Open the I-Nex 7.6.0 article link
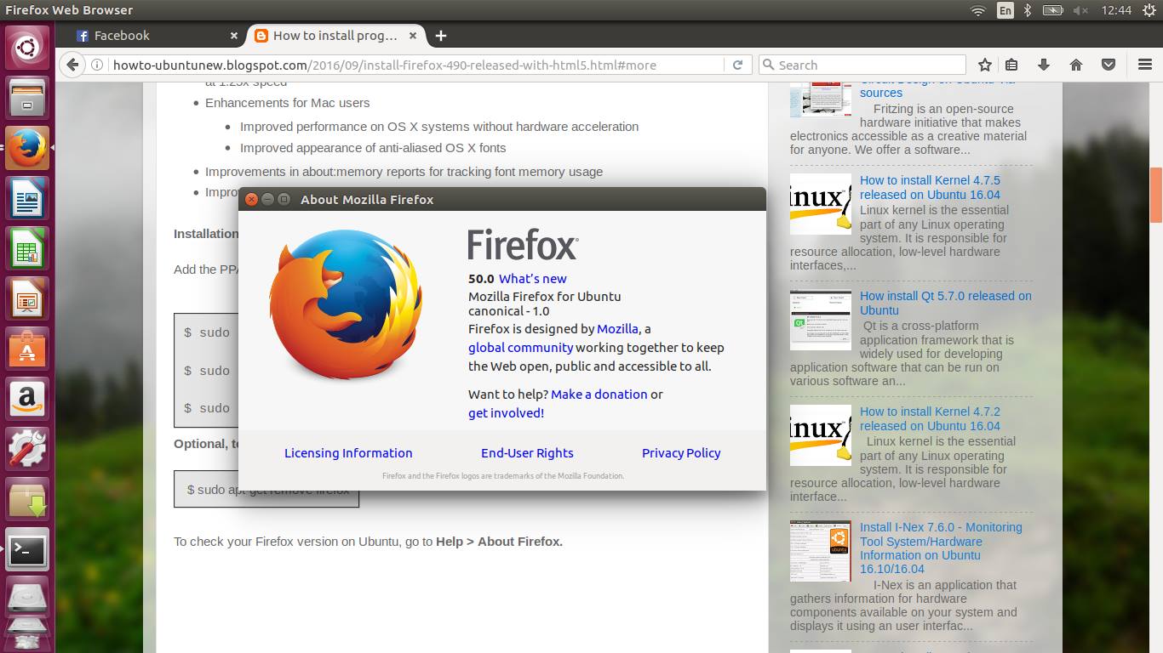 (941, 548)
